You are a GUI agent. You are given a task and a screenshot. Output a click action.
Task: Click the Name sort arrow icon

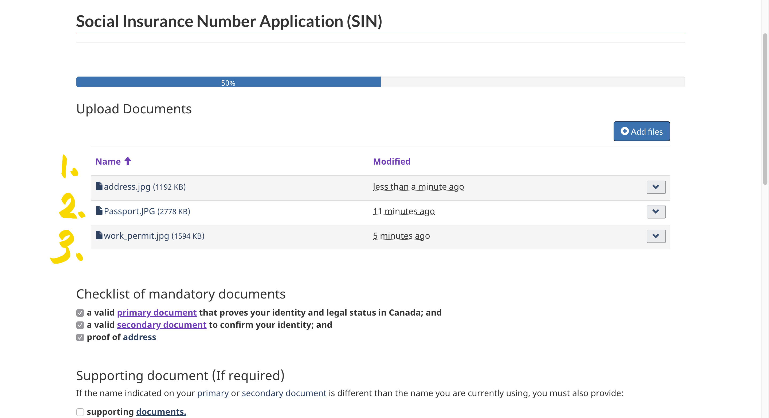coord(128,161)
